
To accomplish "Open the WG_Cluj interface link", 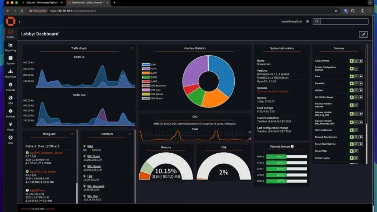I will 92,196.
